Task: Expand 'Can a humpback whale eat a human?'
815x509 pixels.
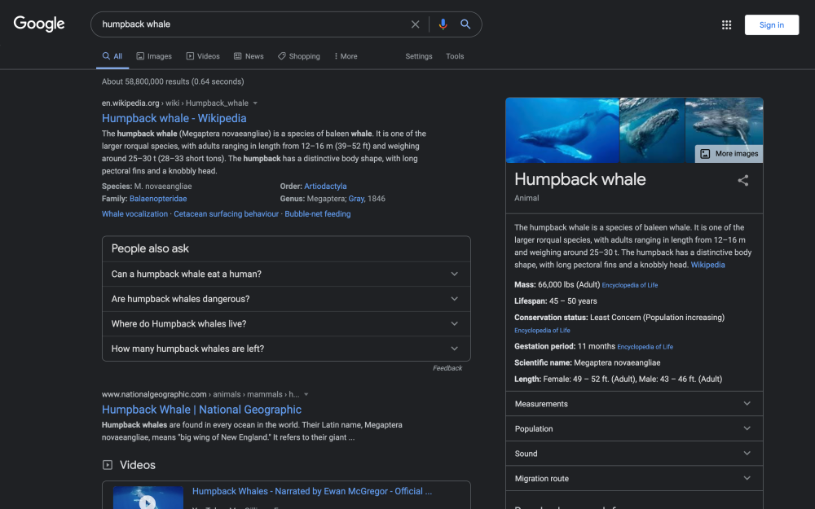Action: tap(286, 274)
